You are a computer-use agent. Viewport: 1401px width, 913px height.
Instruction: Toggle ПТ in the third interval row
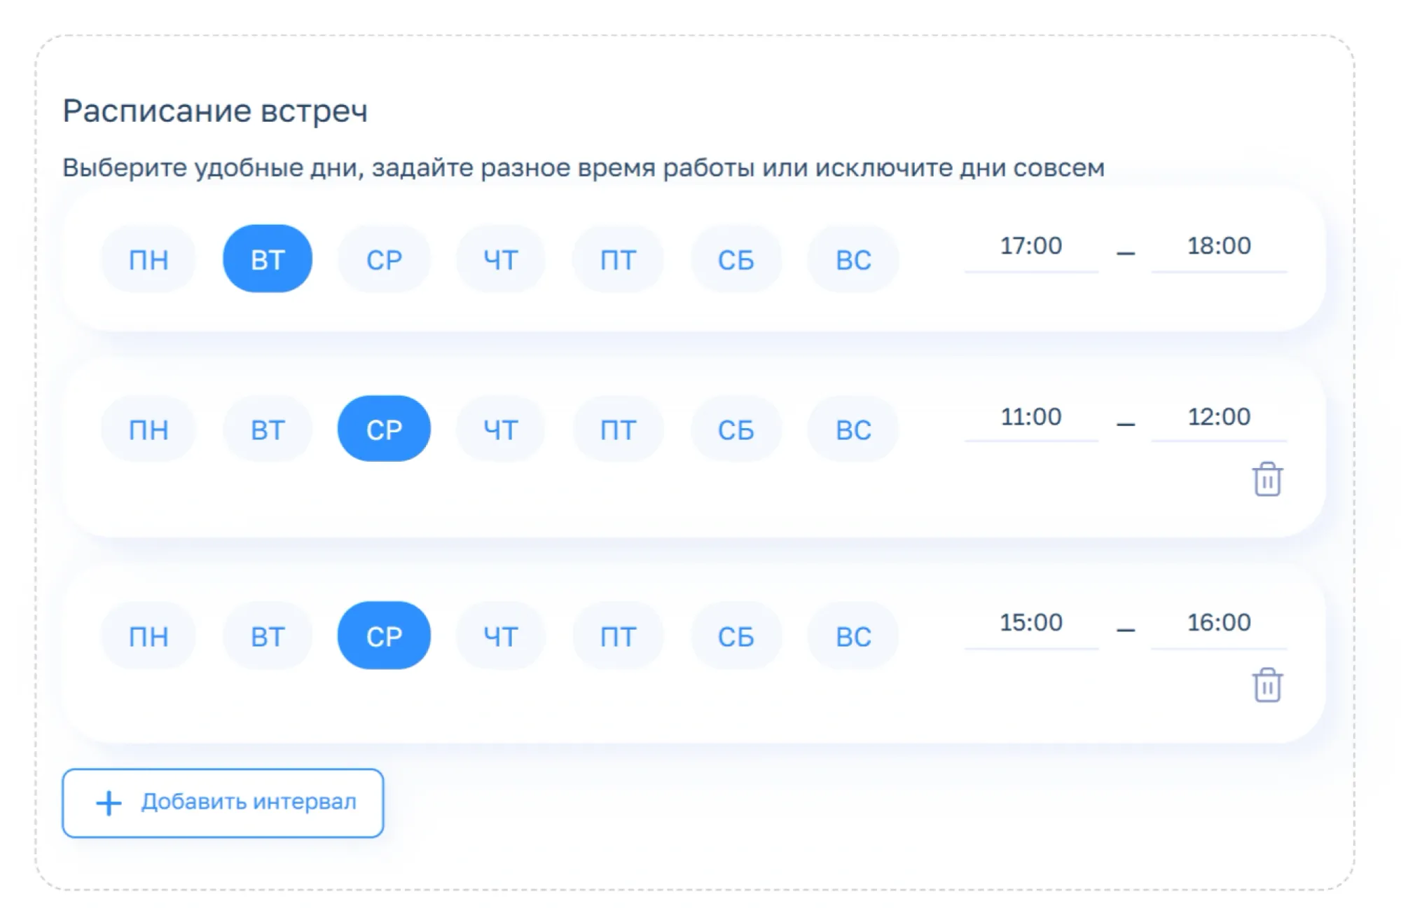tap(618, 636)
